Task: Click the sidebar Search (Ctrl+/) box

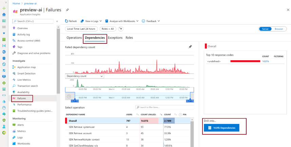Action: [33, 21]
